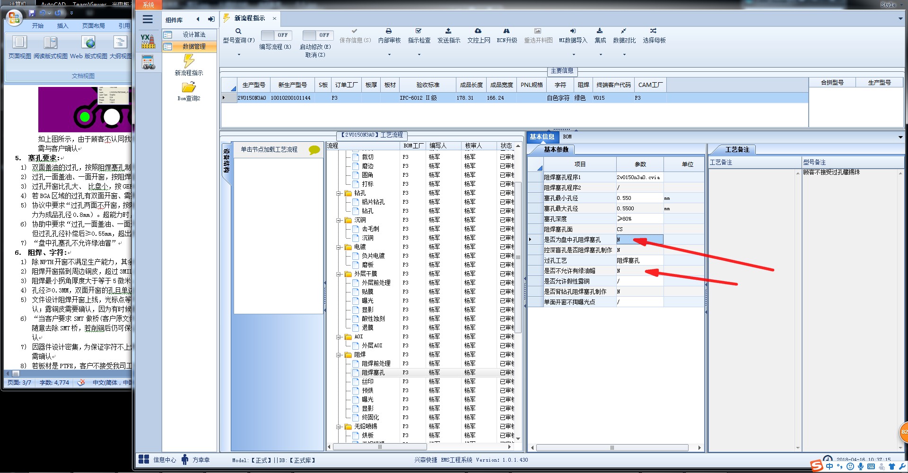Select the 新流程指示 document tab
Viewport: 908px width, 473px height.
(250, 18)
